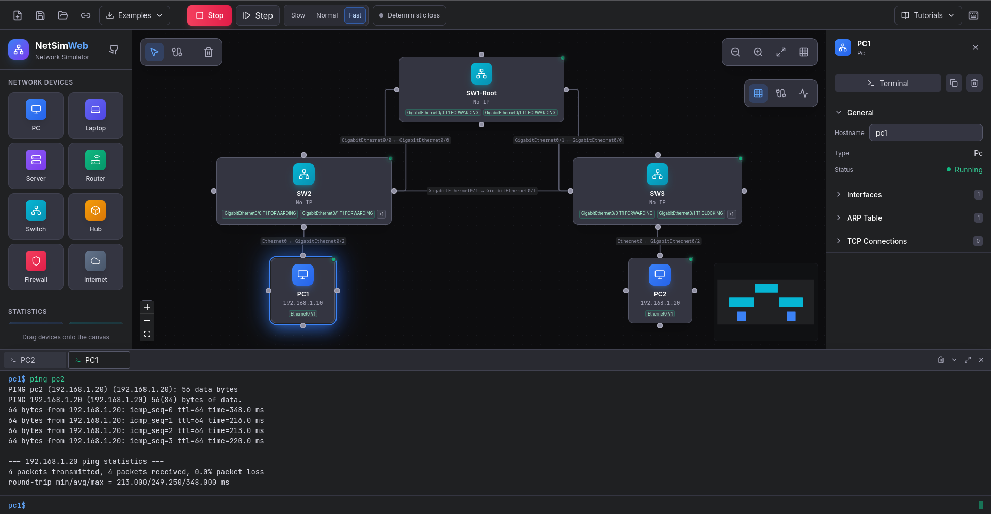Click the fit-to-screen expand icon
The image size is (991, 514).
pos(781,52)
